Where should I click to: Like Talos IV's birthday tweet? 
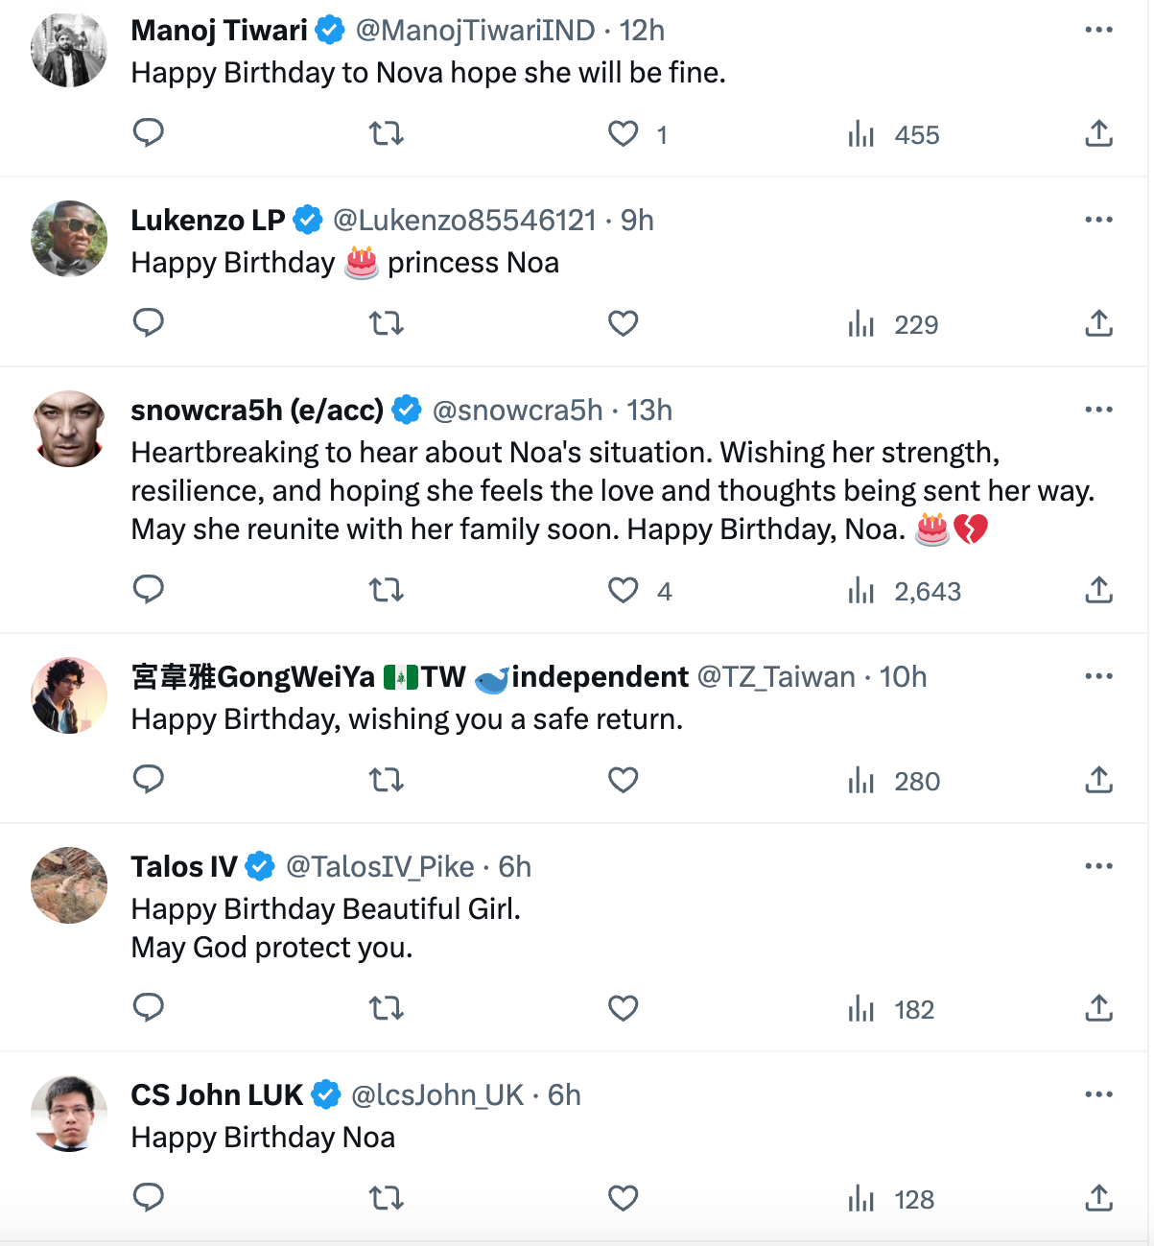pos(624,1009)
